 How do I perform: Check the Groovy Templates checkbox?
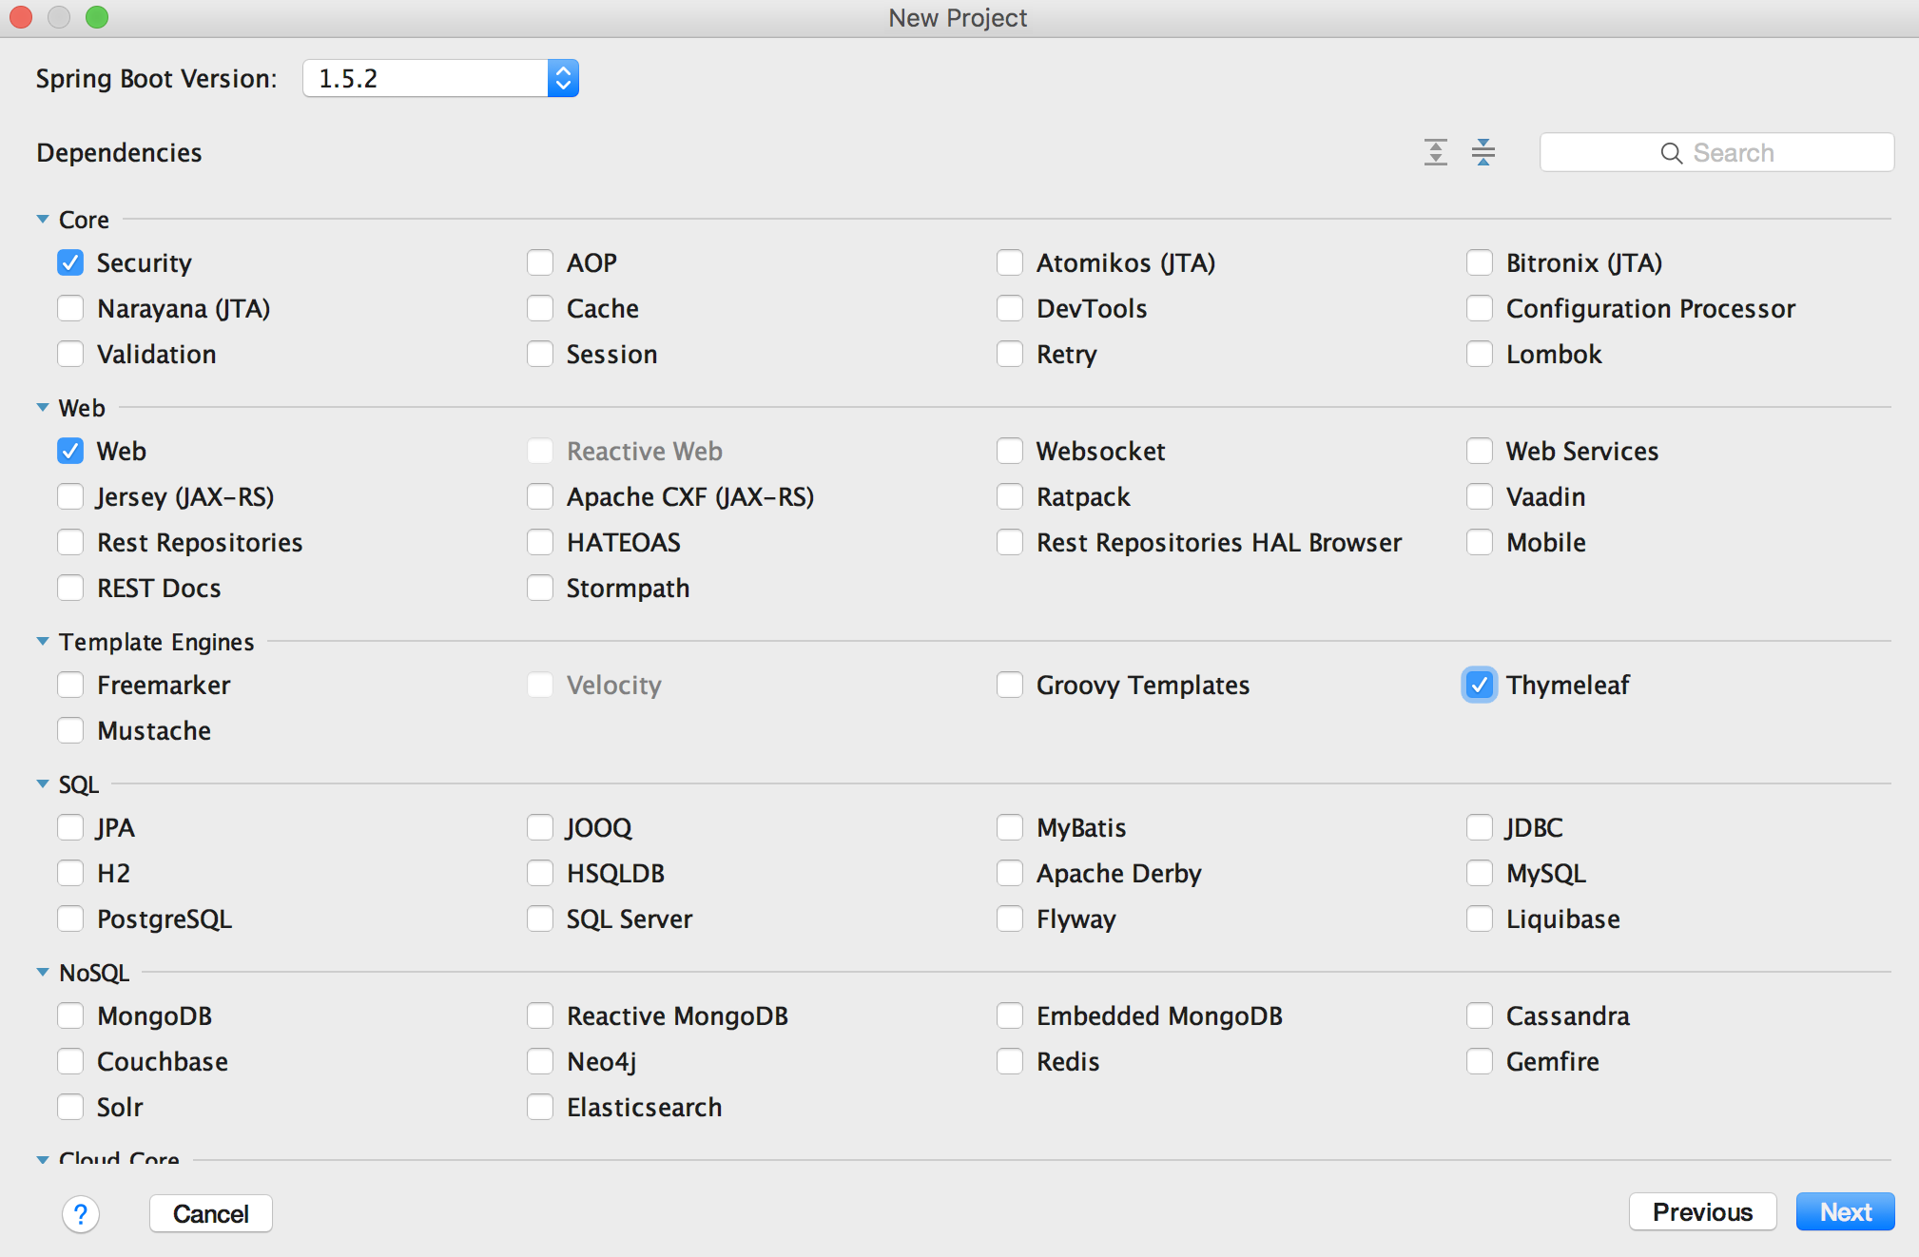coord(1010,685)
